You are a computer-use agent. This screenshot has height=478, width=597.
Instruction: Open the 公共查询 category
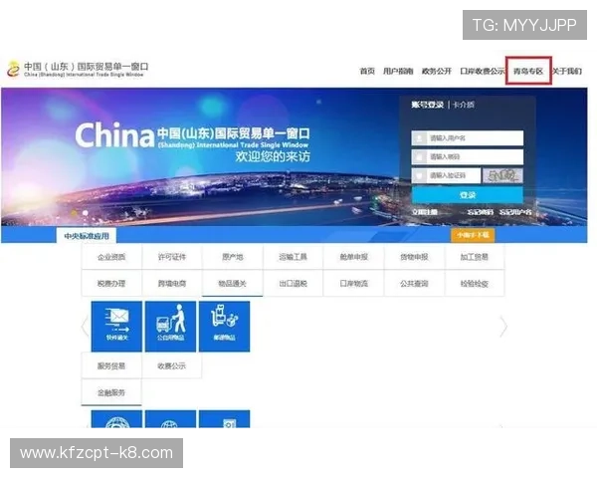(x=414, y=283)
